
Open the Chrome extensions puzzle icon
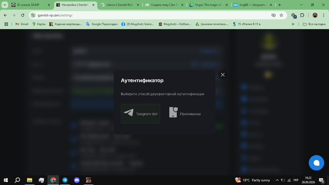tap(302, 15)
